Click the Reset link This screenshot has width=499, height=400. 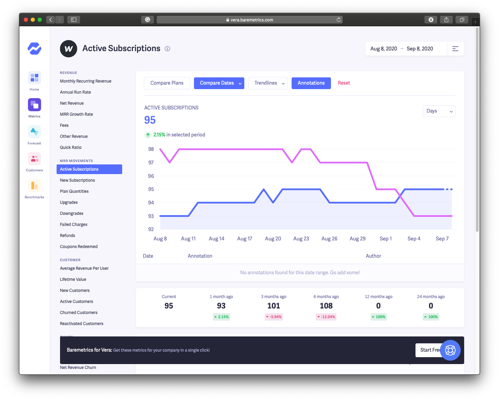[344, 83]
